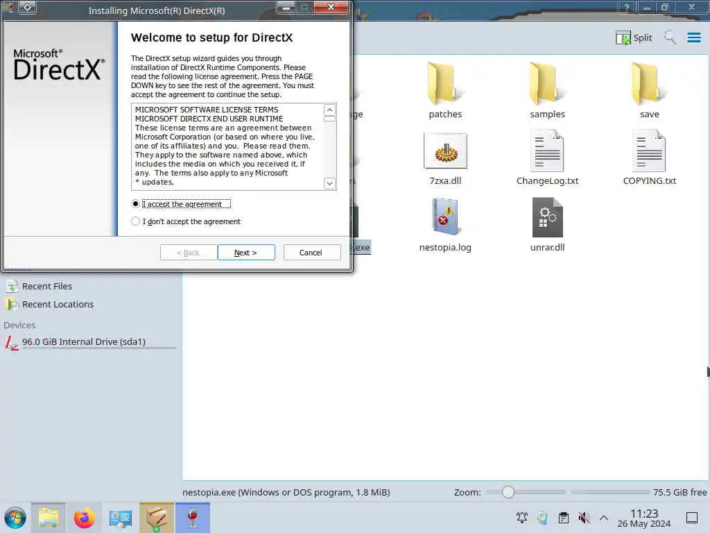The width and height of the screenshot is (710, 533).
Task: Click the muted volume tray icon
Action: (584, 517)
